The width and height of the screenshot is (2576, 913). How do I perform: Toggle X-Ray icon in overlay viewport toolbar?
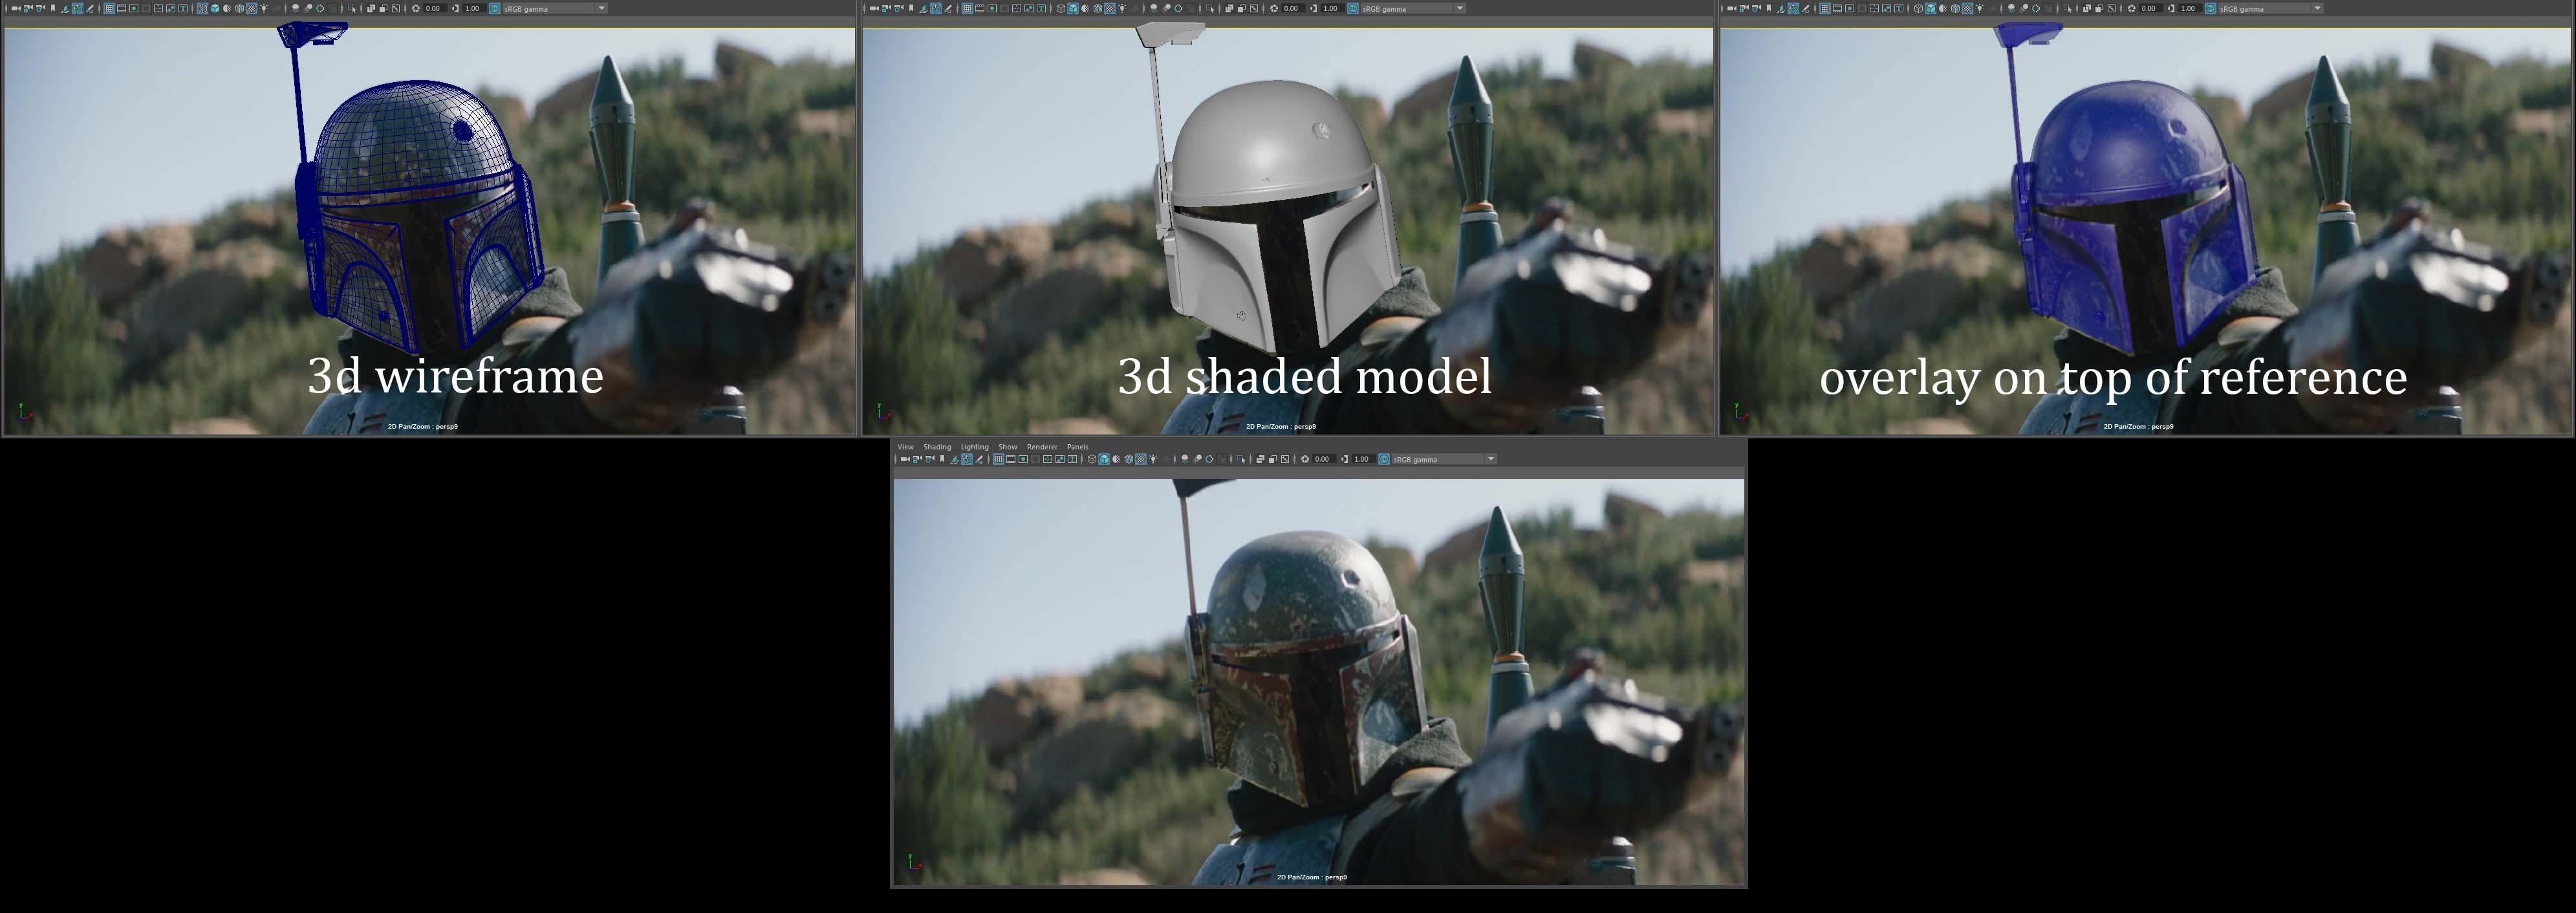pos(2087,8)
